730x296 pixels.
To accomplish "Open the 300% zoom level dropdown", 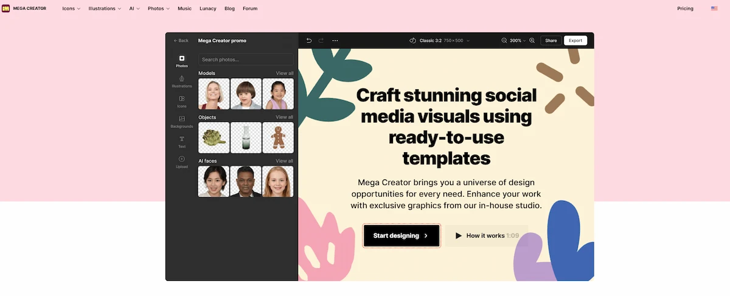I will 518,41.
